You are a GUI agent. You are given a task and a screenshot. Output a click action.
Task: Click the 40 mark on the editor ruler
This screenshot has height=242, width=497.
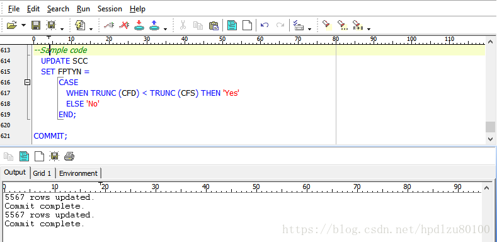[185, 39]
